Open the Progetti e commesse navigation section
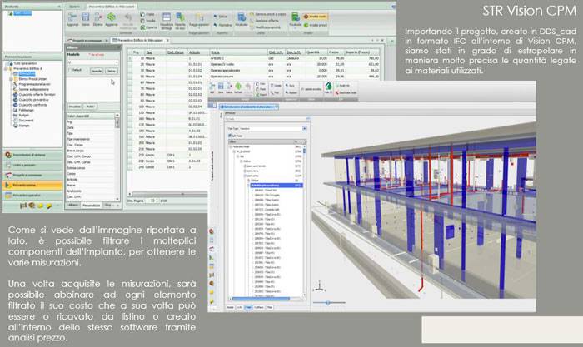The width and height of the screenshot is (583, 347). pyautogui.click(x=32, y=175)
